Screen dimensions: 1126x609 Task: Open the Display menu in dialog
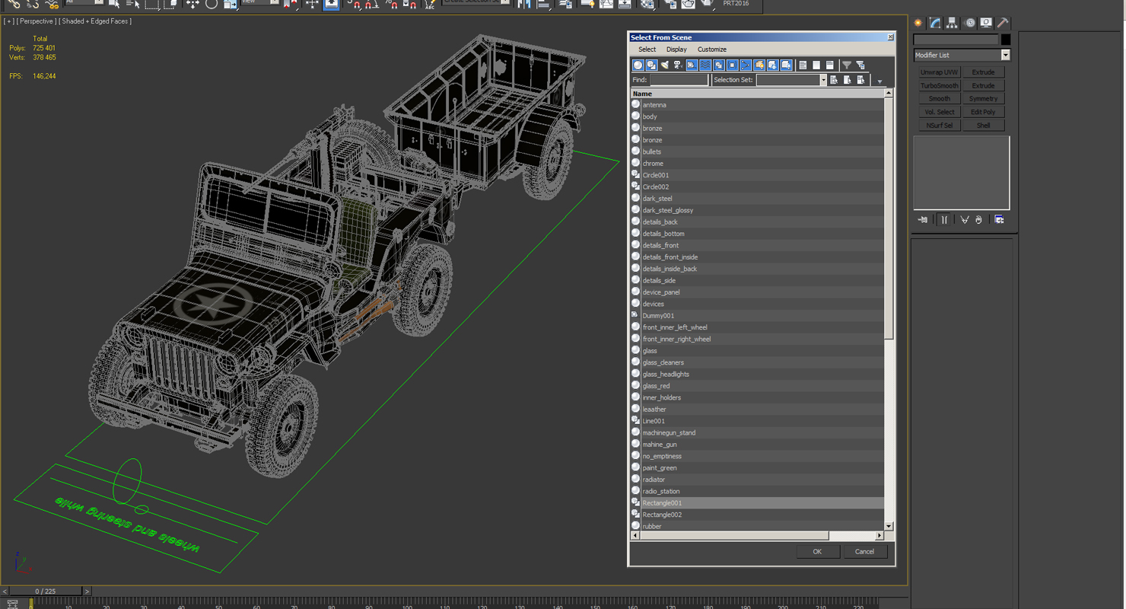coord(676,49)
